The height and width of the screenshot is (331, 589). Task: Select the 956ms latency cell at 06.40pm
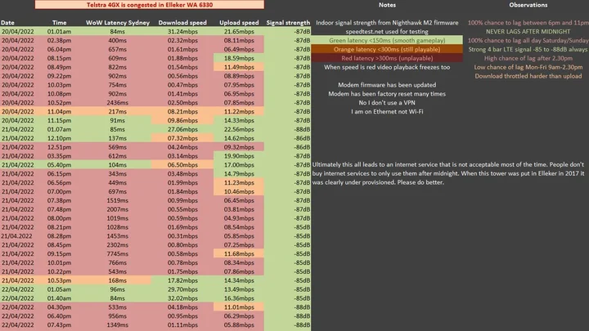click(118, 316)
